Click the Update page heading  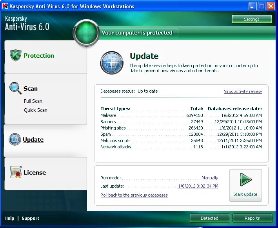[144, 56]
